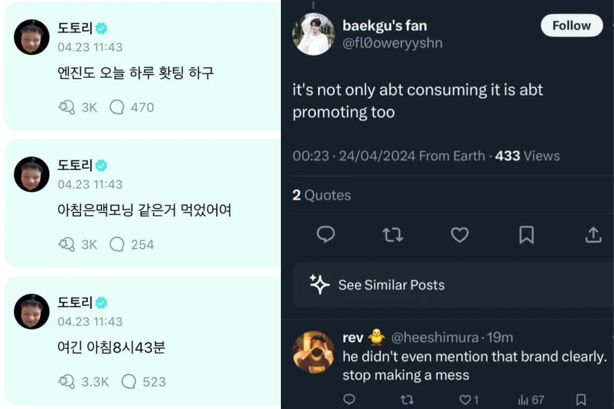Open @fl0oweryyshn profile handle

pyautogui.click(x=392, y=43)
